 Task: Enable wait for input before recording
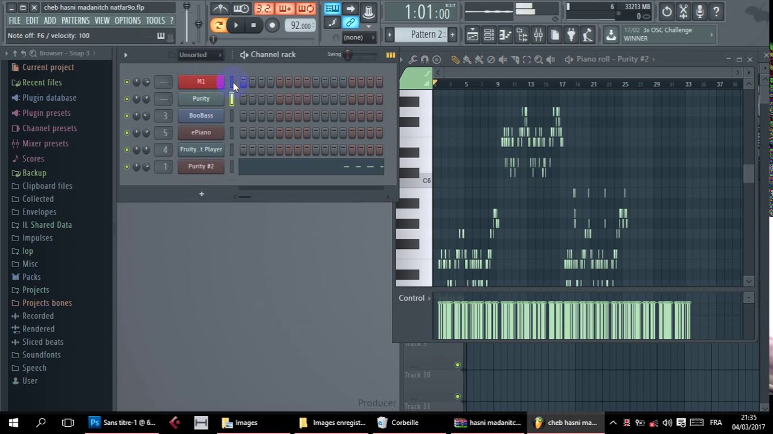pyautogui.click(x=241, y=8)
